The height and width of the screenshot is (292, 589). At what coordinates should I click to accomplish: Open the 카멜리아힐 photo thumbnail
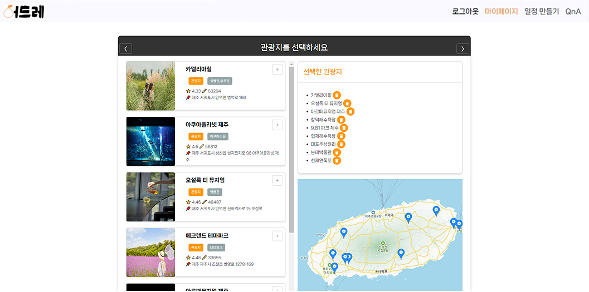[150, 86]
